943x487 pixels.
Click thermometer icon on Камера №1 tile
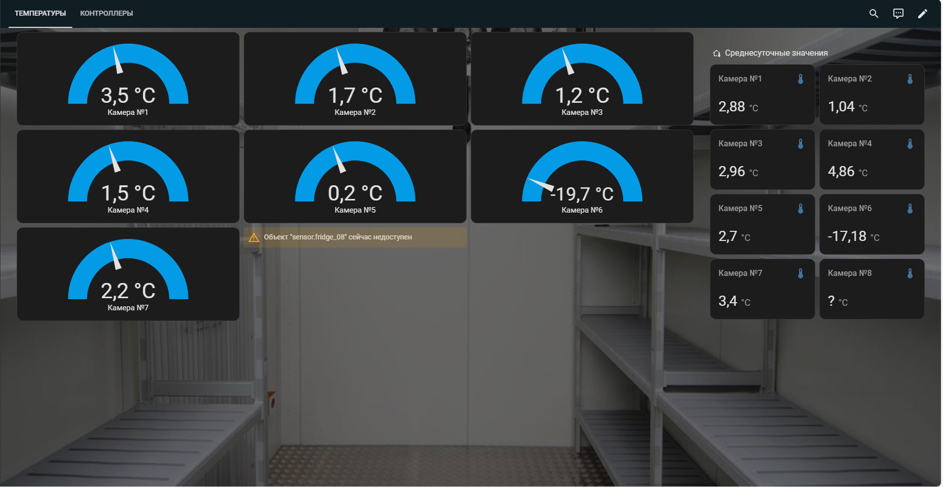click(x=801, y=79)
